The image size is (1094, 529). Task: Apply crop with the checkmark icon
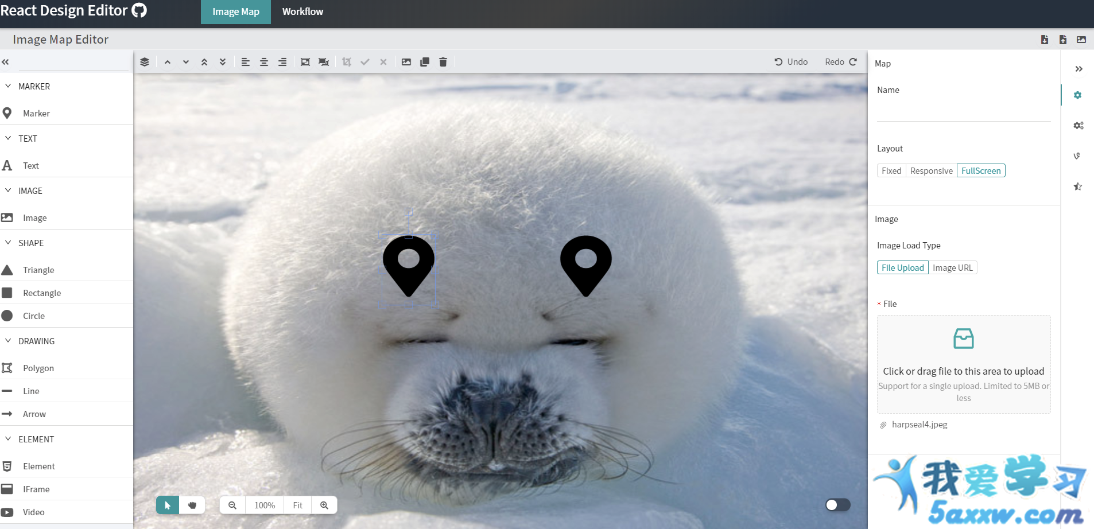(365, 62)
